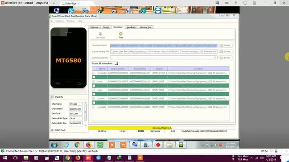Open the Format All + Download combo box

105,63
